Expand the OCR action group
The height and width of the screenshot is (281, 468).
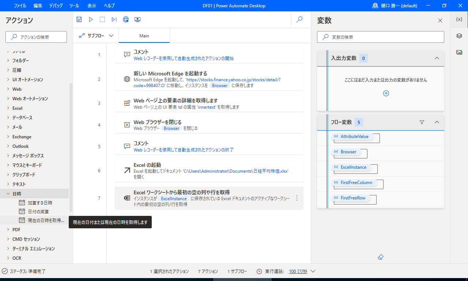point(8,258)
